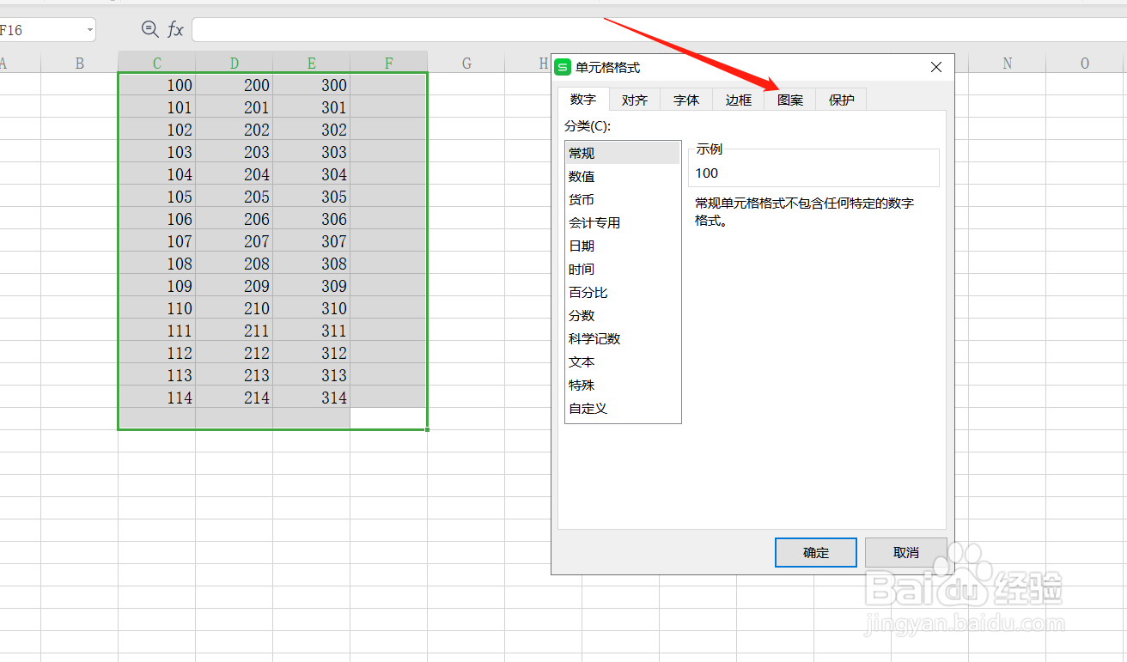The image size is (1127, 662).
Task: Open the name box dropdown arrow
Action: point(89,30)
